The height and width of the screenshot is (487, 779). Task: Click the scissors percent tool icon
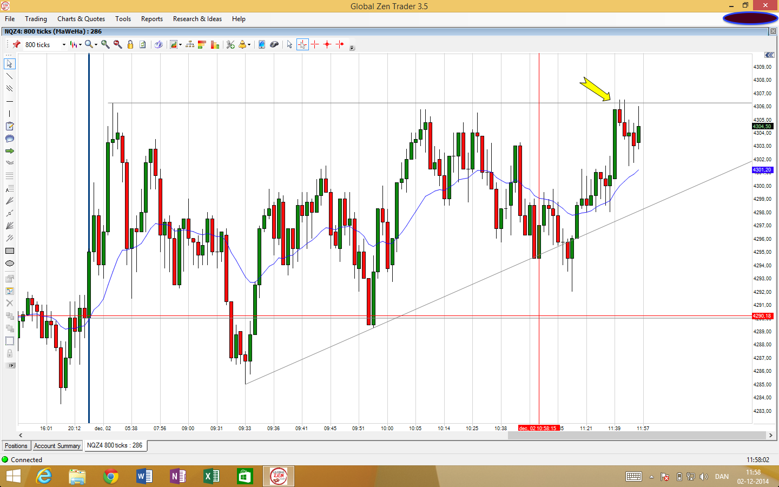click(x=230, y=44)
